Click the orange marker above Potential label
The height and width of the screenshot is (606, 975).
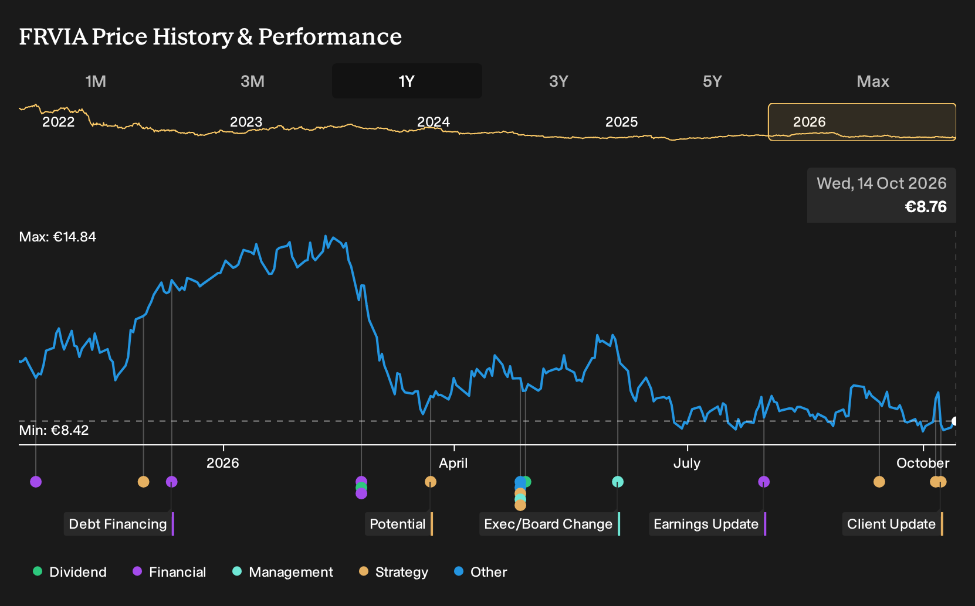pos(431,482)
